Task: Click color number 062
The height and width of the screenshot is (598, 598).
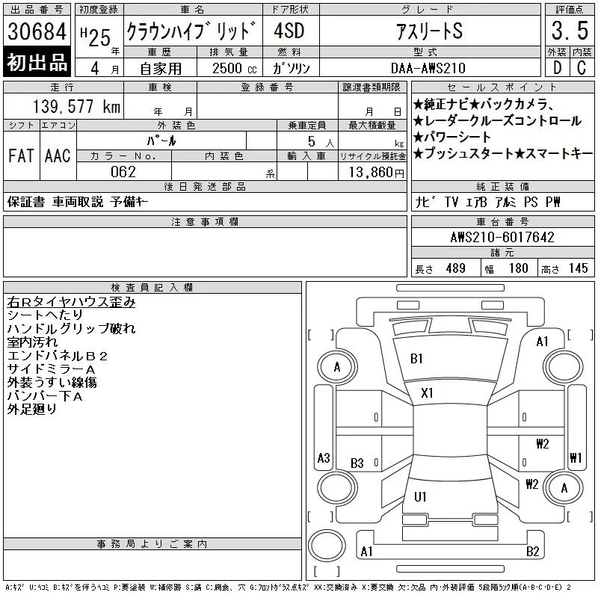Action: [x=123, y=172]
